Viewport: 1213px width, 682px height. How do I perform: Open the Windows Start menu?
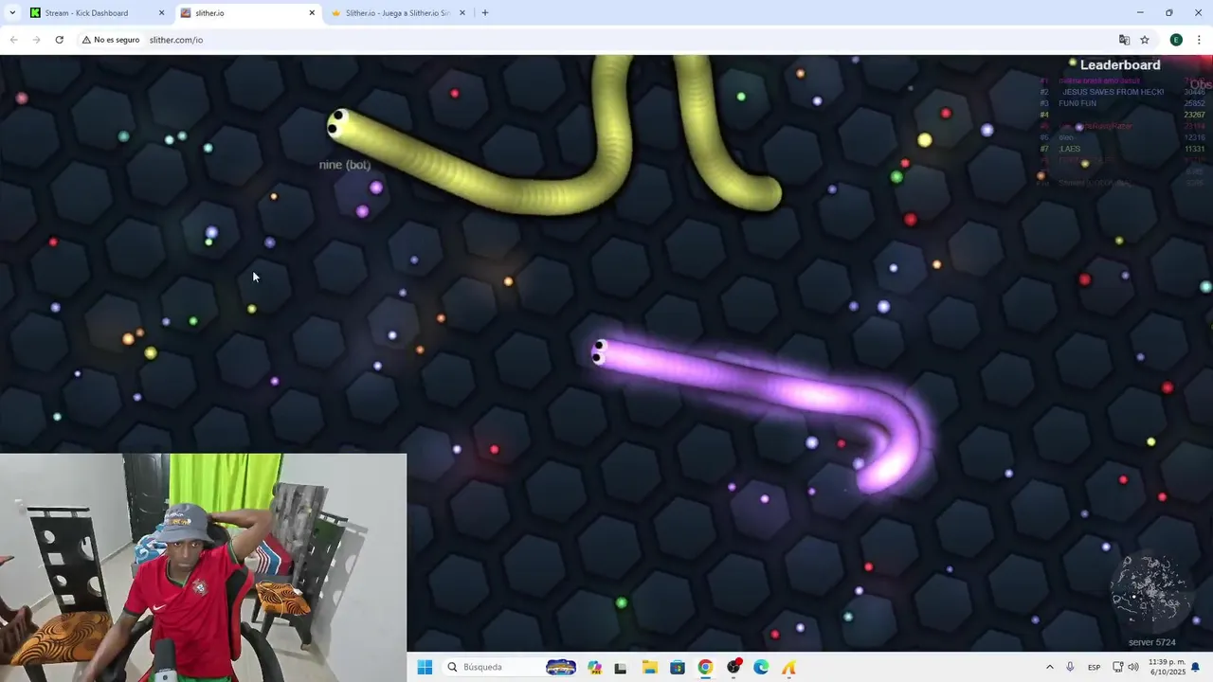425,667
